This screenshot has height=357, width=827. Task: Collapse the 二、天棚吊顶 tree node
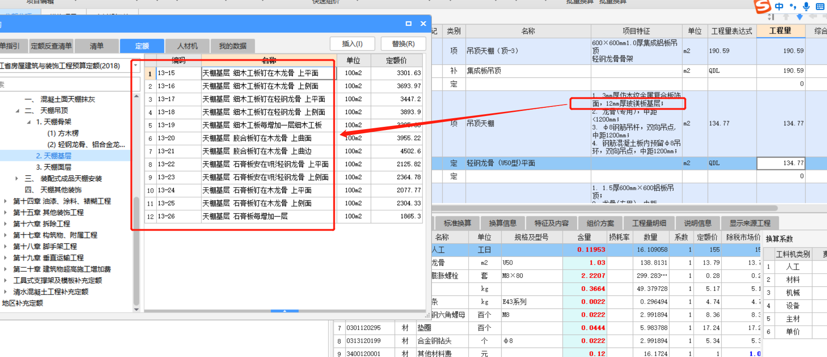coord(17,111)
